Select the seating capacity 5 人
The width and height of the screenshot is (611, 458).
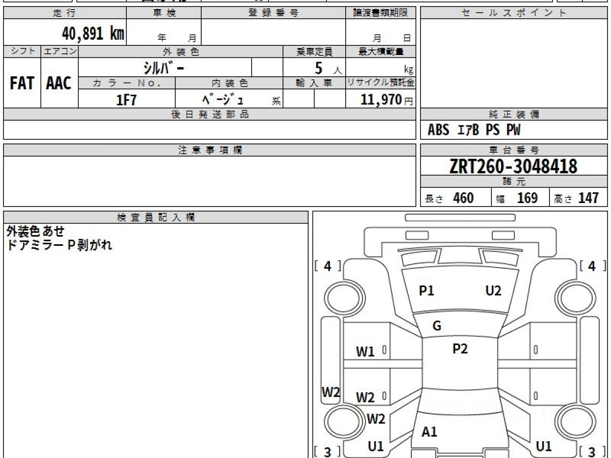(x=327, y=68)
